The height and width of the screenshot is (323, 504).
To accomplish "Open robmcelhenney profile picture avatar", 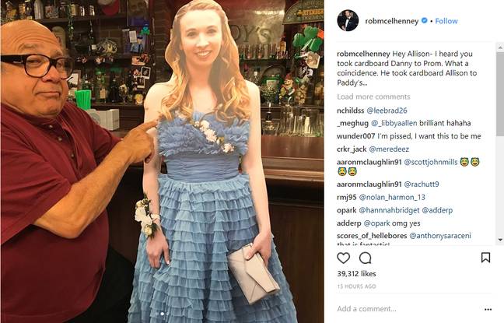I will pos(348,20).
